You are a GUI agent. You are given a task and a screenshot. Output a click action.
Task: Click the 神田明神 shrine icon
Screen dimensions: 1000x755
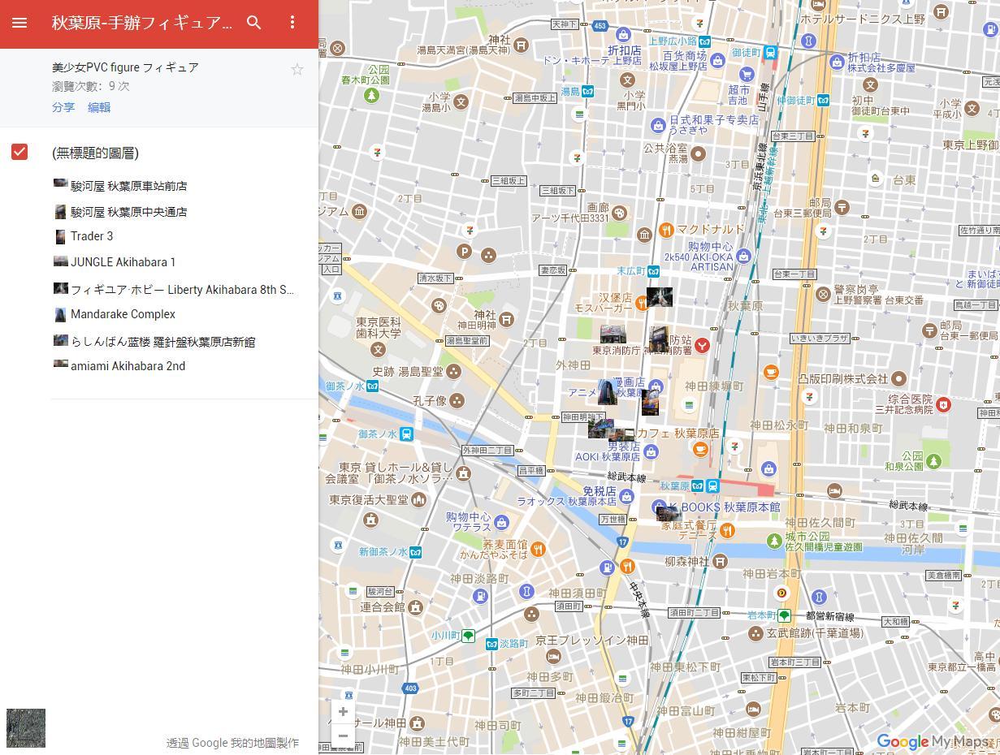(507, 319)
